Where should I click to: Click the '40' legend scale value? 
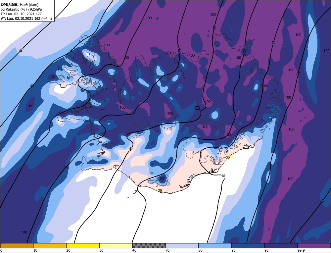[x=134, y=250]
